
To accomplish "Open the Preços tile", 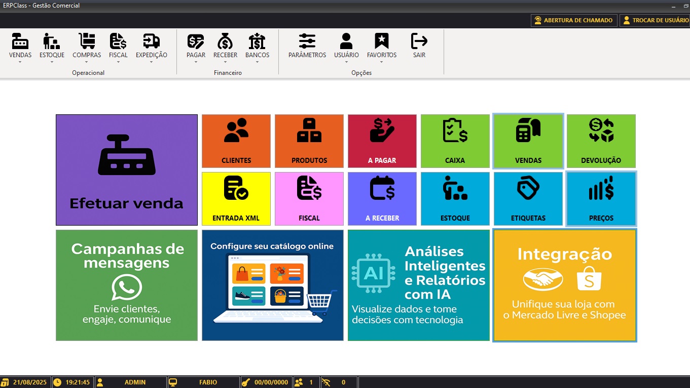I will tap(601, 199).
